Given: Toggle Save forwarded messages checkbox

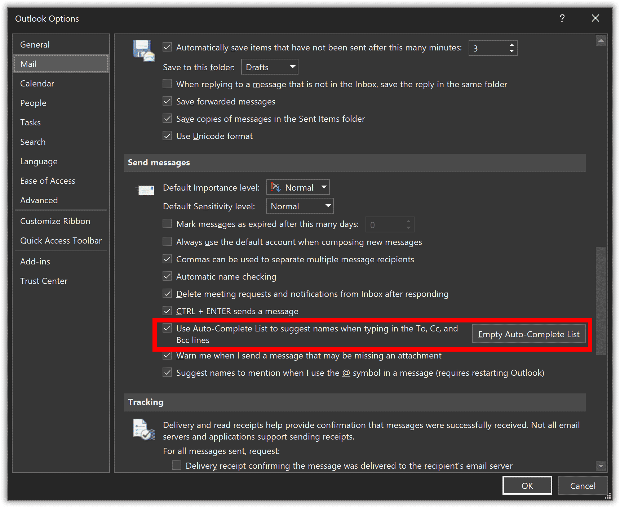Looking at the screenshot, I should (x=167, y=101).
